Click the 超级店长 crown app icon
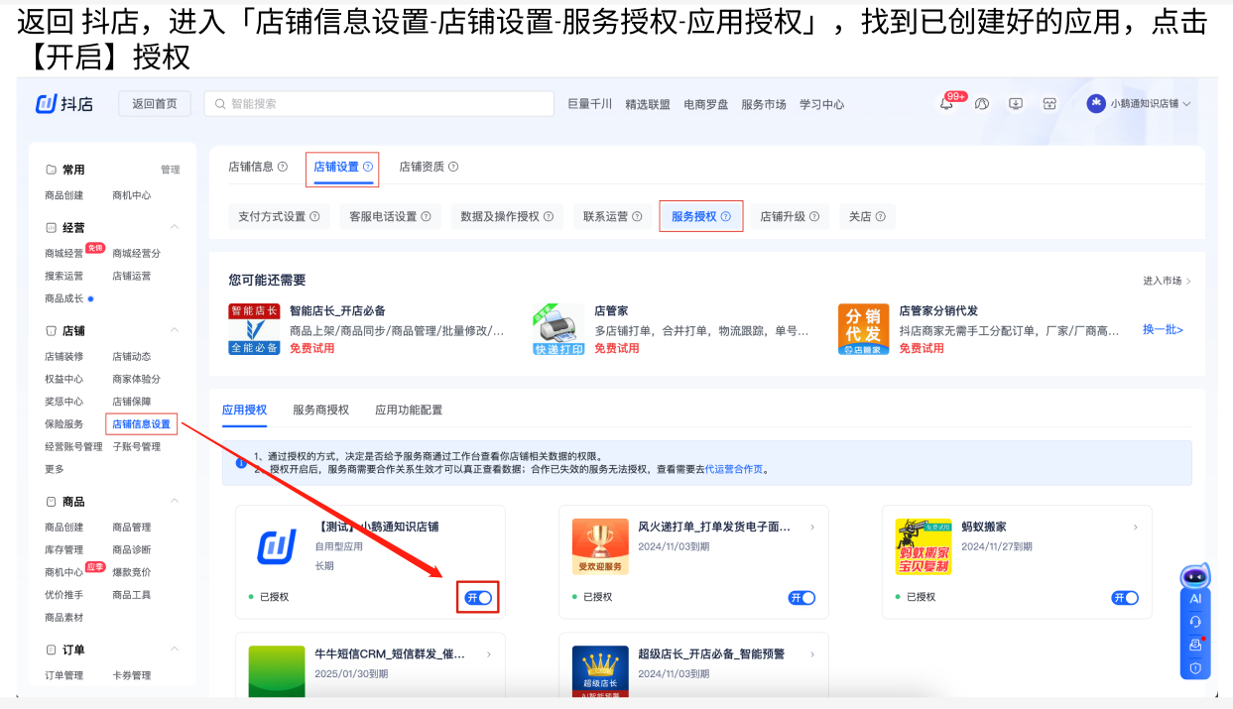The image size is (1233, 709). [x=600, y=670]
